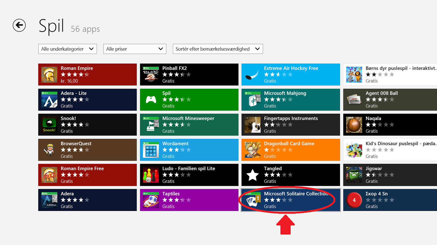Screen dimensions: 437x245
Task: Go back using the arrow button
Action: point(19,25)
